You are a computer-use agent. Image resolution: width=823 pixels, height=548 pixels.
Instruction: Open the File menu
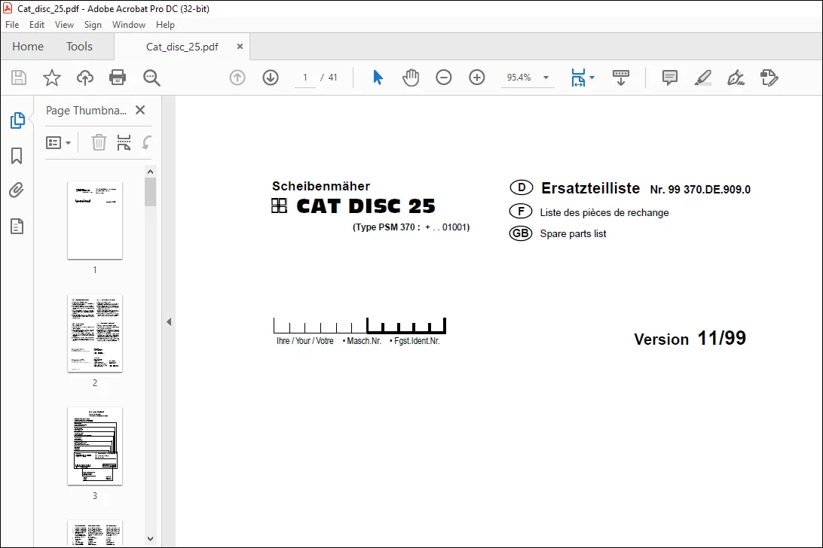(x=12, y=25)
